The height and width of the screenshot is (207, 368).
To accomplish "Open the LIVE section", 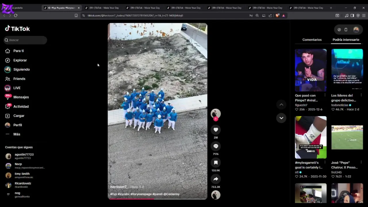I will tap(13, 88).
